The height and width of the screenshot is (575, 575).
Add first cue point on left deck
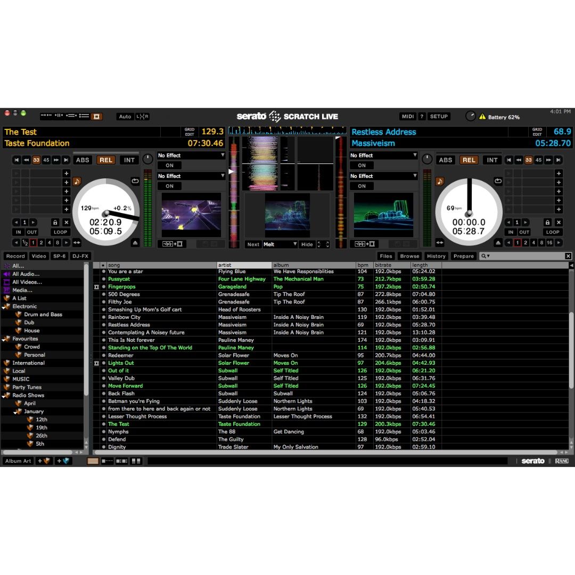click(x=67, y=174)
